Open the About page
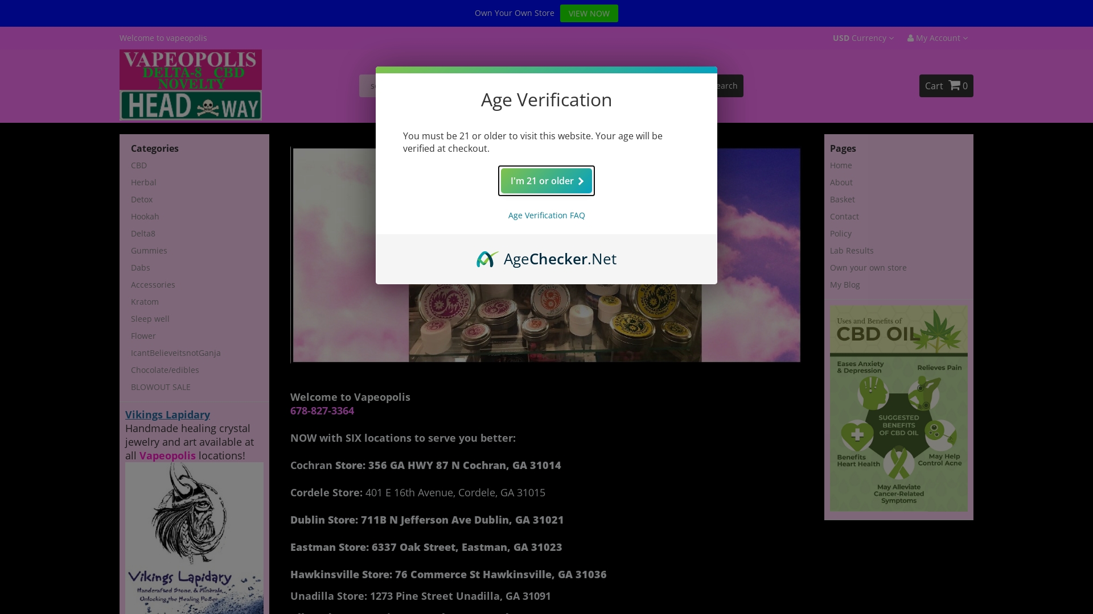Image resolution: width=1093 pixels, height=614 pixels. pyautogui.click(x=841, y=182)
